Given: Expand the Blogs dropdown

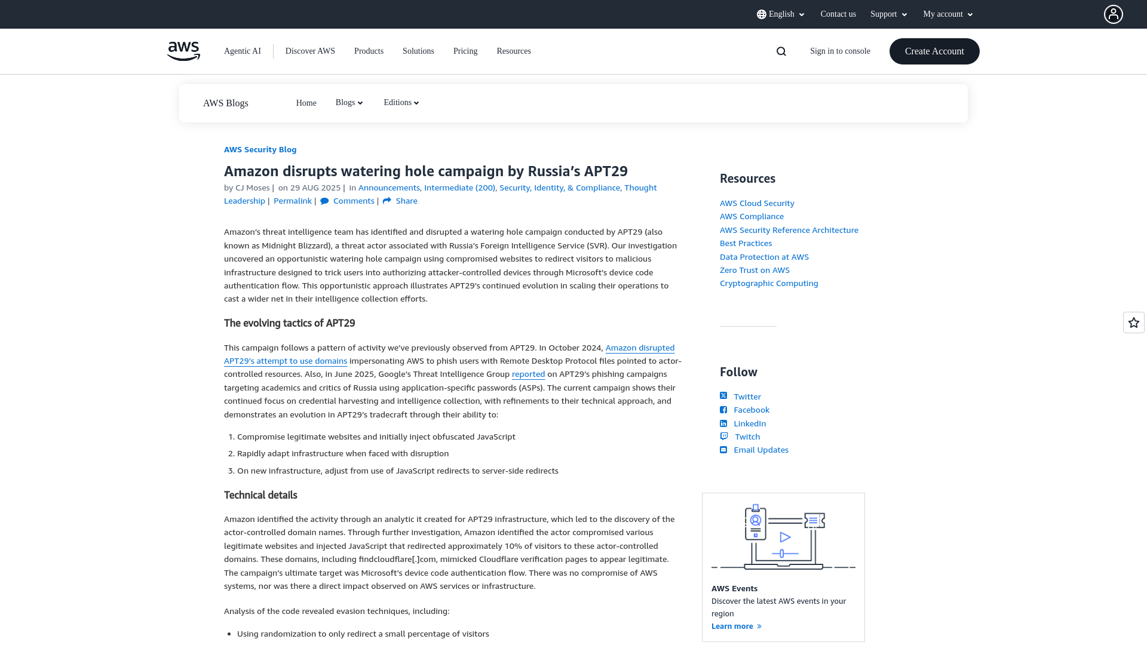Looking at the screenshot, I should [x=349, y=103].
